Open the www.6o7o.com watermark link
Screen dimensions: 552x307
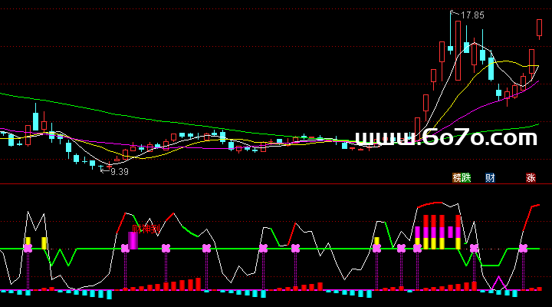point(447,138)
